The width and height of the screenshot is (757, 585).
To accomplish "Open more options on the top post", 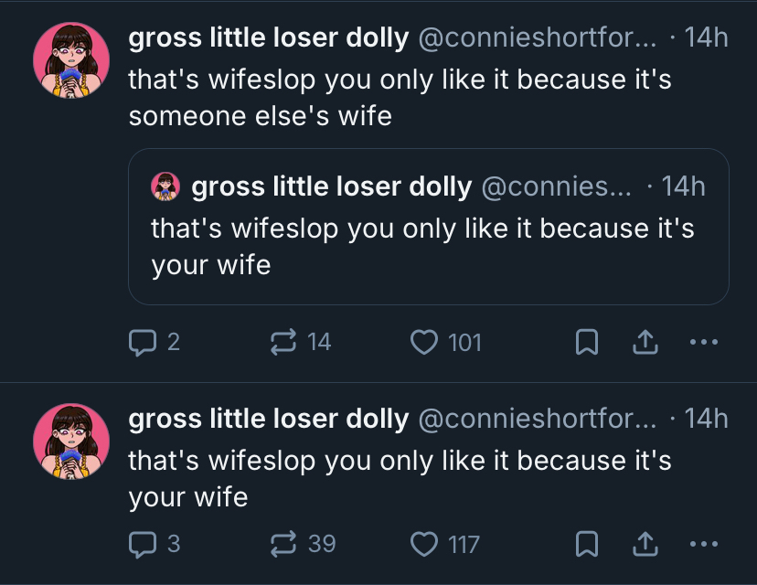I will 703,343.
